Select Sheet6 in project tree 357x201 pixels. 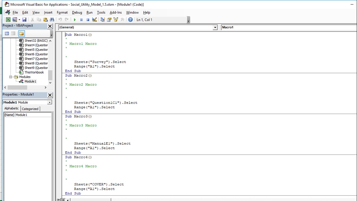pos(36,54)
